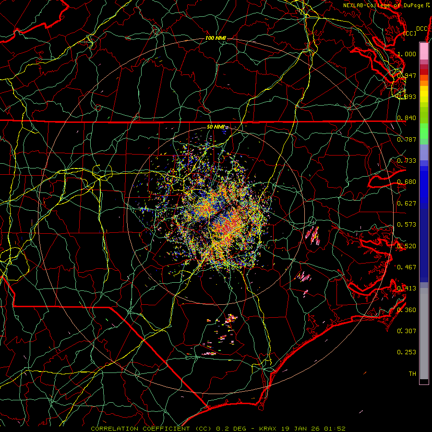The height and width of the screenshot is (432, 432).
Task: Click the 0.467 scale value
Action: click(407, 267)
